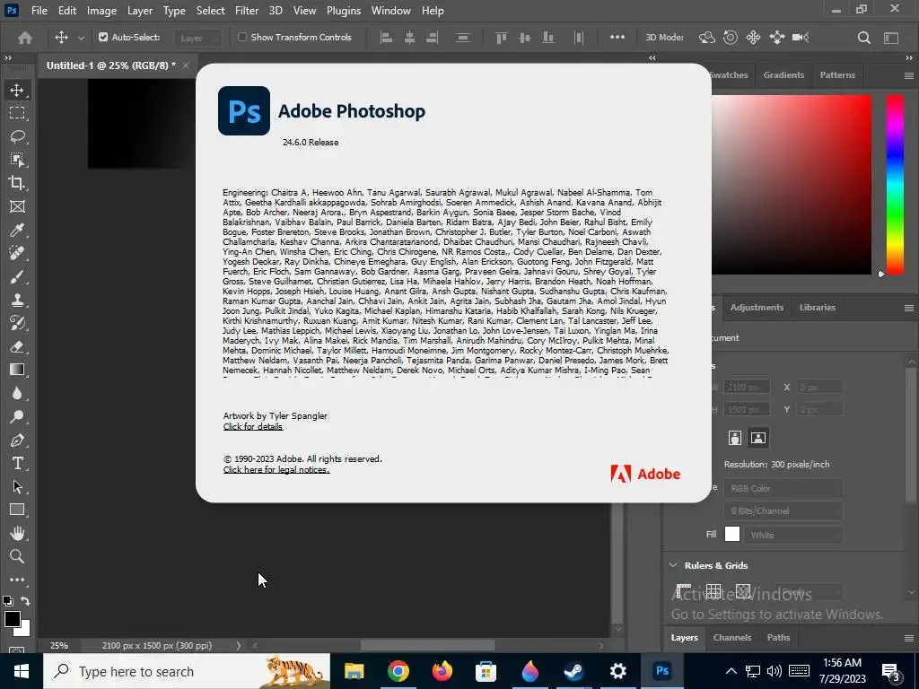Select the History Brush tool
The width and height of the screenshot is (919, 689).
click(x=17, y=323)
